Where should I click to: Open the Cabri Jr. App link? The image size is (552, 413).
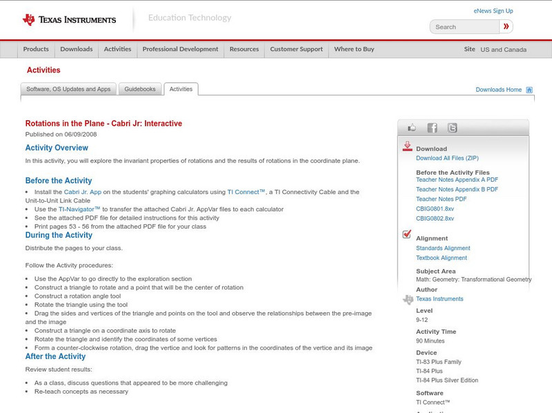(x=82, y=192)
